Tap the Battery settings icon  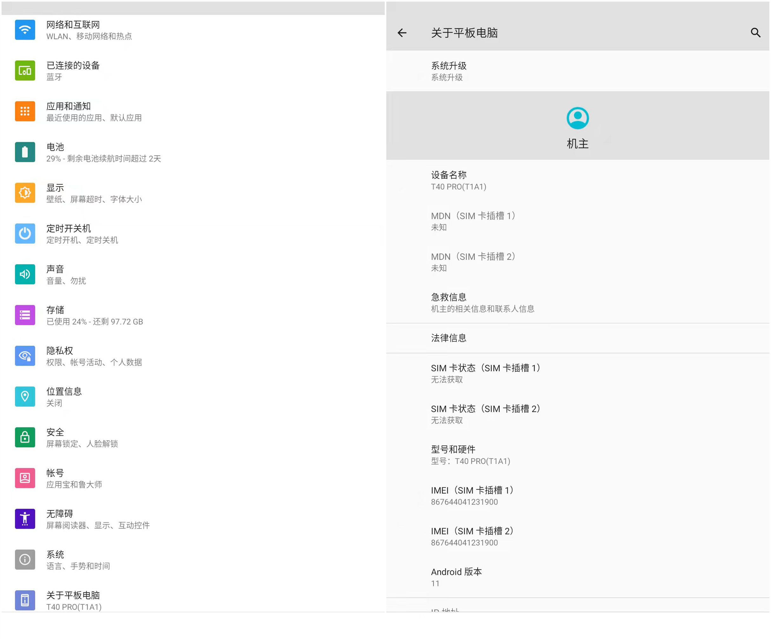(x=25, y=152)
